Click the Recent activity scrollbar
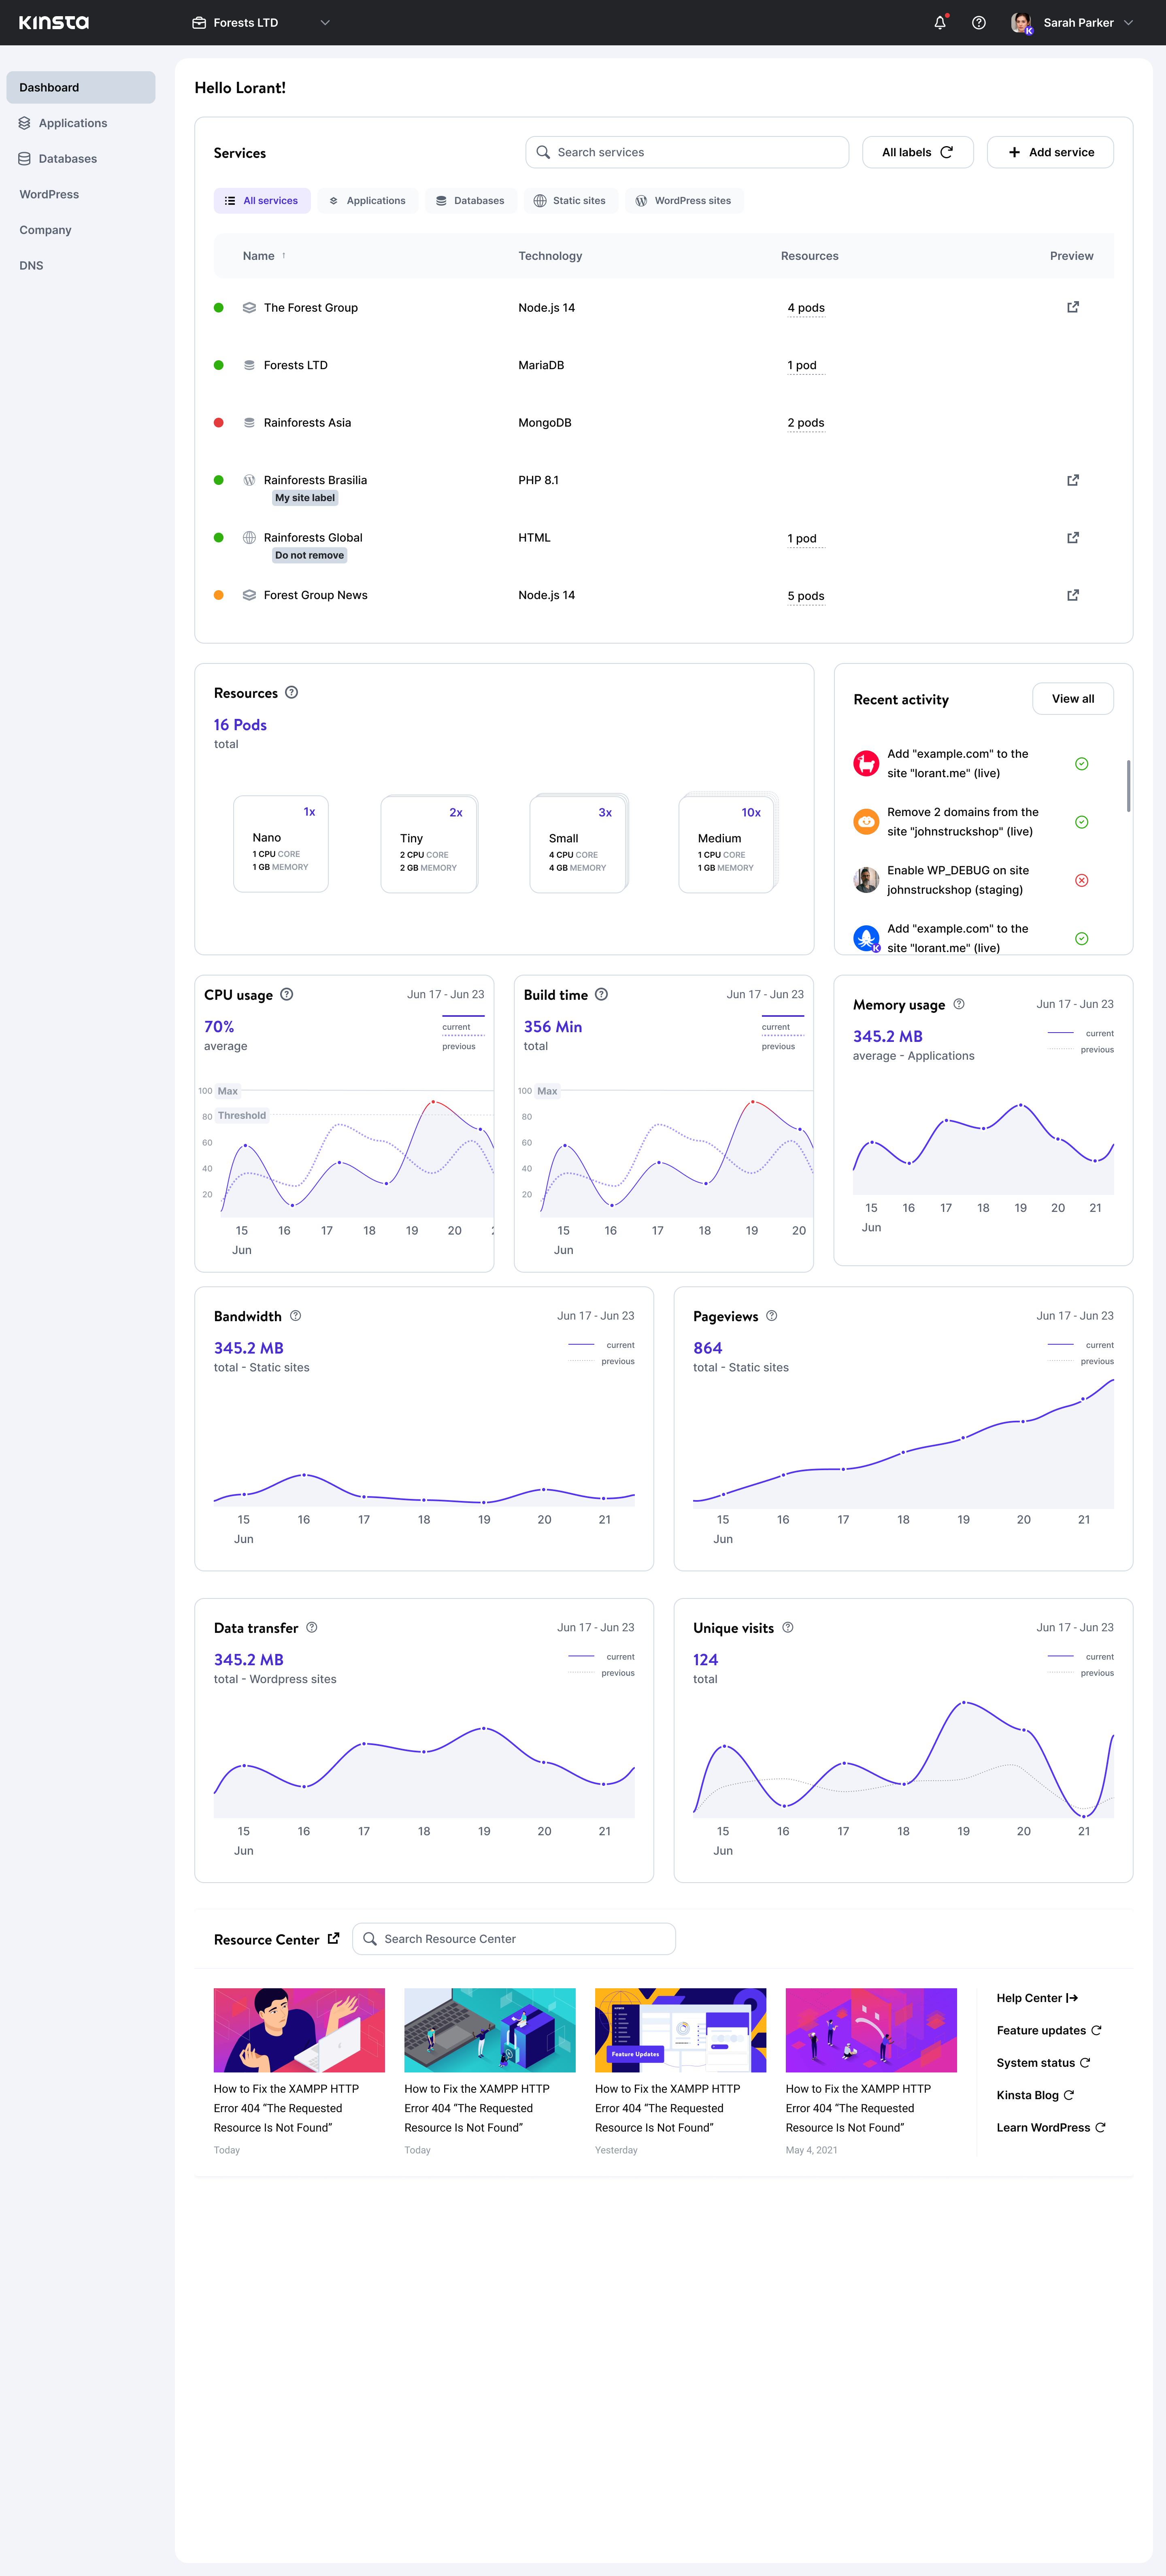 (1129, 786)
